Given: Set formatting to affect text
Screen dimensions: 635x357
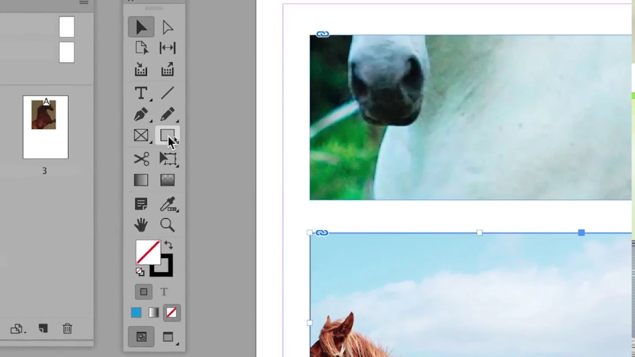Looking at the screenshot, I should click(x=164, y=292).
